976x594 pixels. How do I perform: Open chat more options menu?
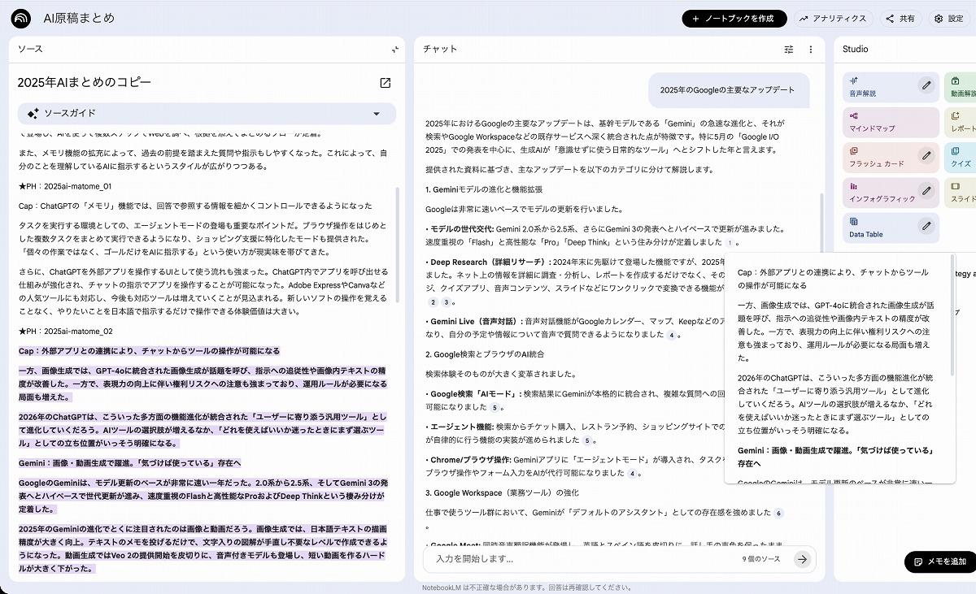(x=810, y=50)
